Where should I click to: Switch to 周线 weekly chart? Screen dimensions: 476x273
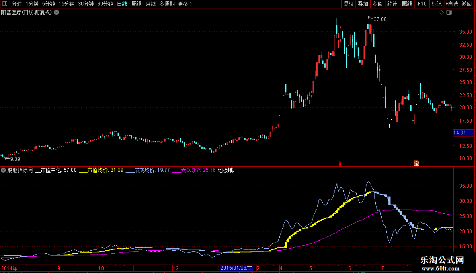136,4
